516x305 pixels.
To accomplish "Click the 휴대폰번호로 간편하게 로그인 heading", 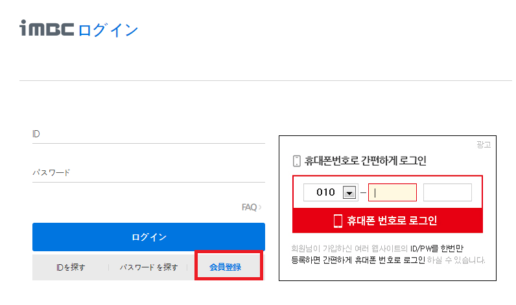I will (x=365, y=161).
